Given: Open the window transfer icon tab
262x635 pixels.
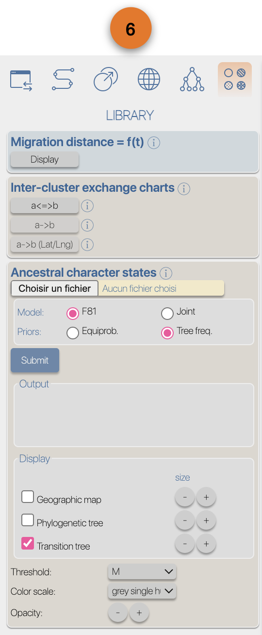Looking at the screenshot, I should (x=21, y=81).
